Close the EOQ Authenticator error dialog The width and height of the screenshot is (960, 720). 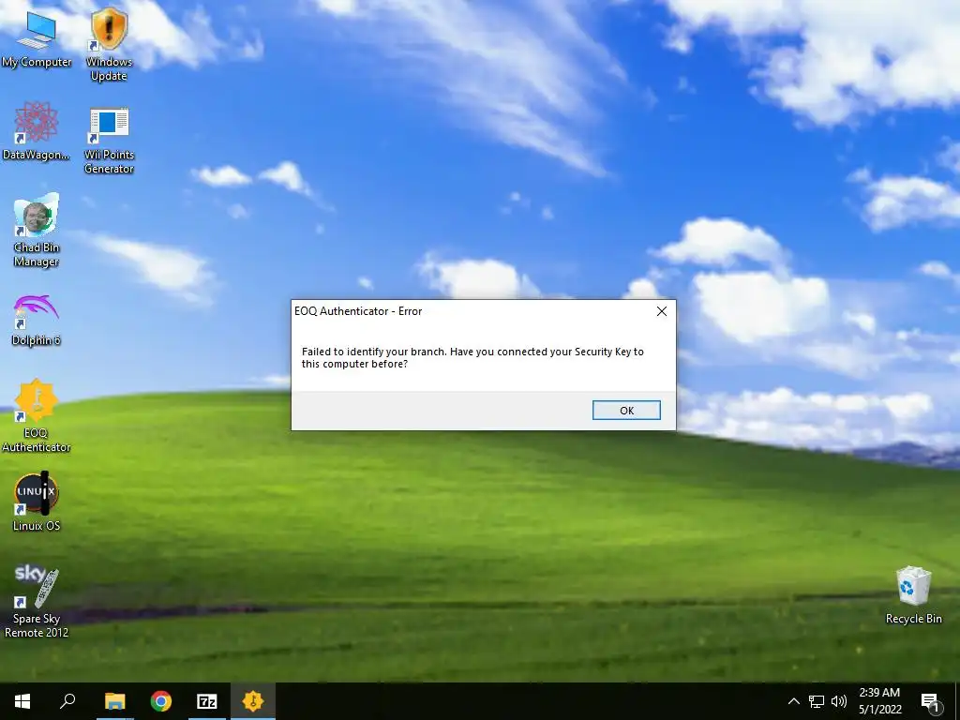(x=661, y=311)
